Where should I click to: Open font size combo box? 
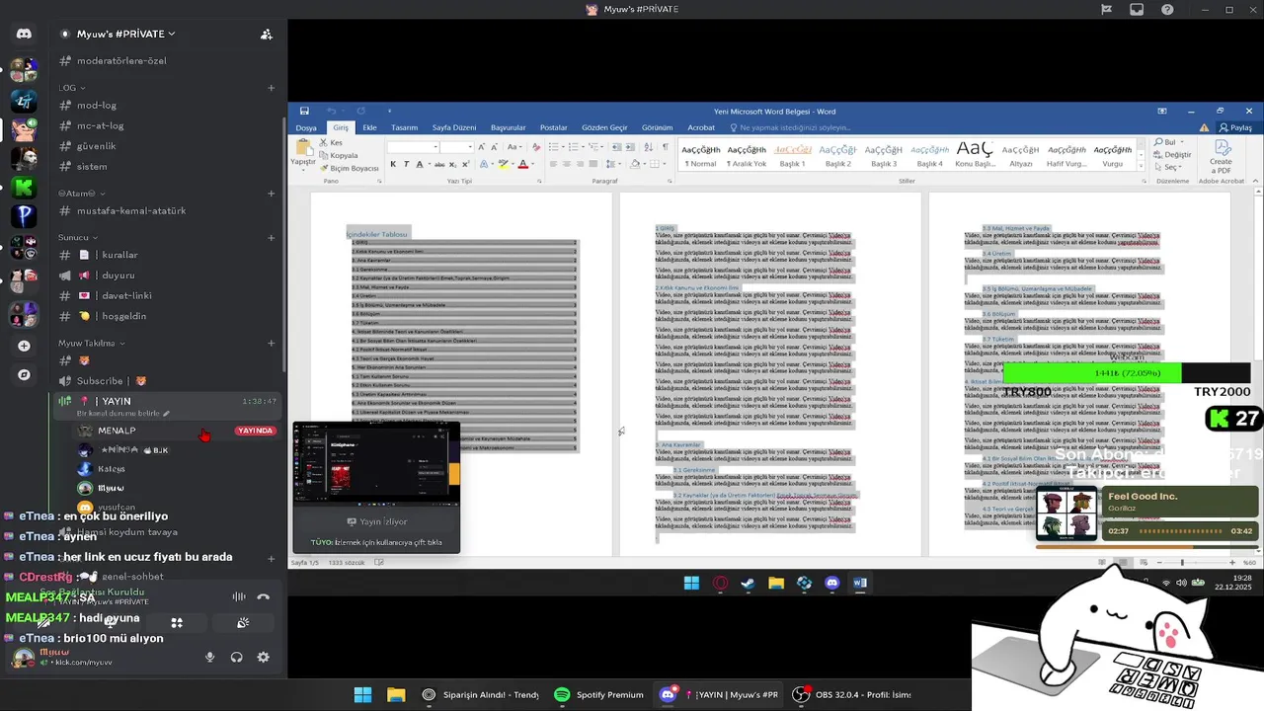457,147
